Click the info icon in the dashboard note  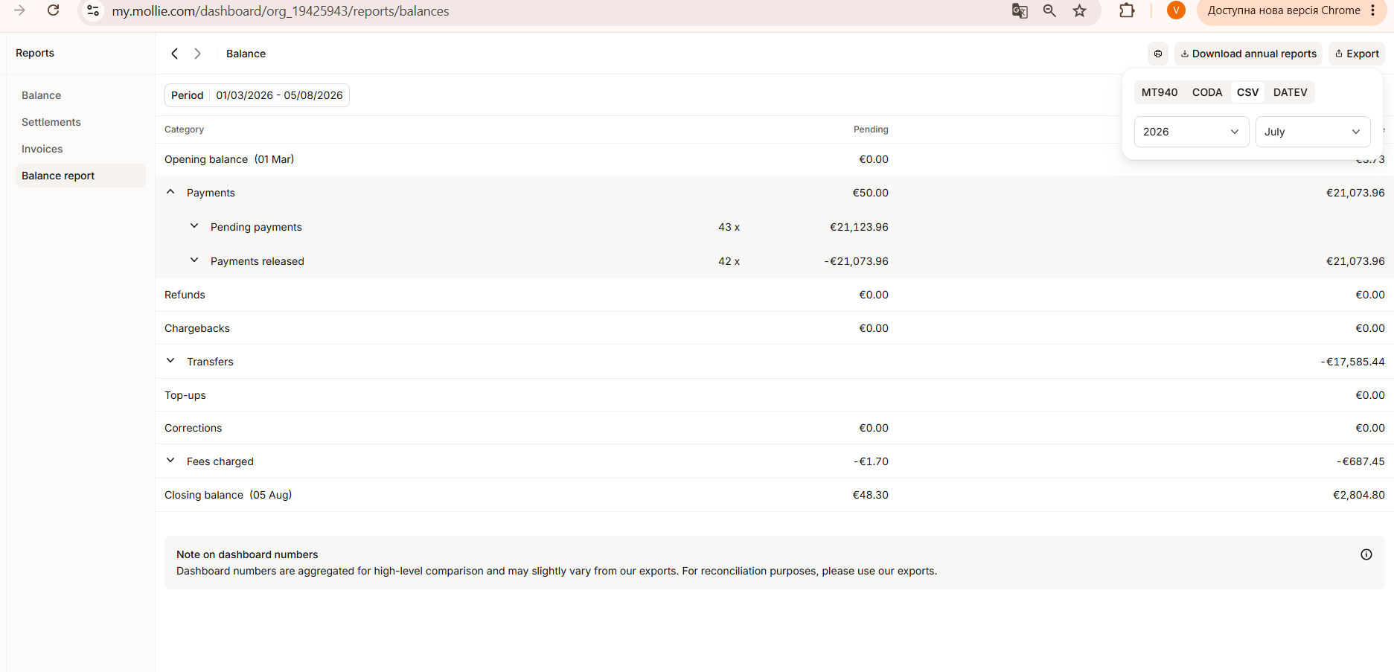[x=1366, y=554]
